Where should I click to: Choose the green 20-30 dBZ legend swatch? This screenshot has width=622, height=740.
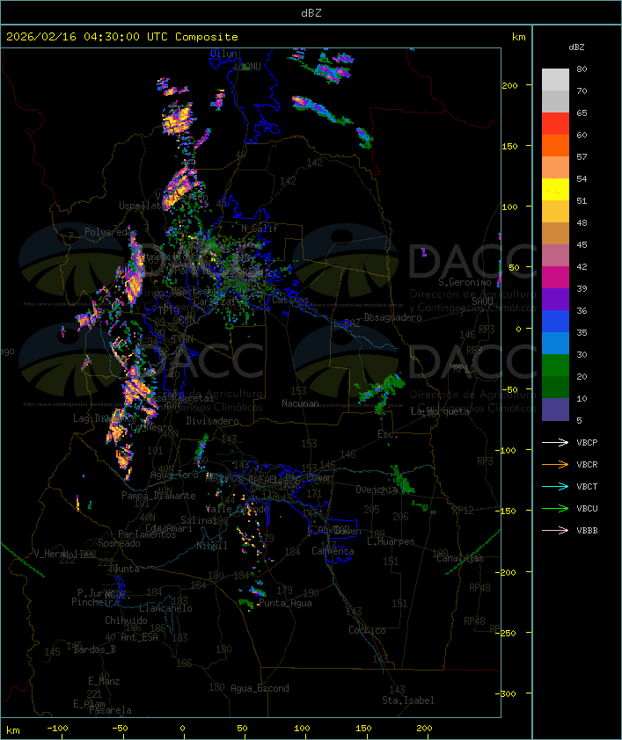pyautogui.click(x=555, y=366)
